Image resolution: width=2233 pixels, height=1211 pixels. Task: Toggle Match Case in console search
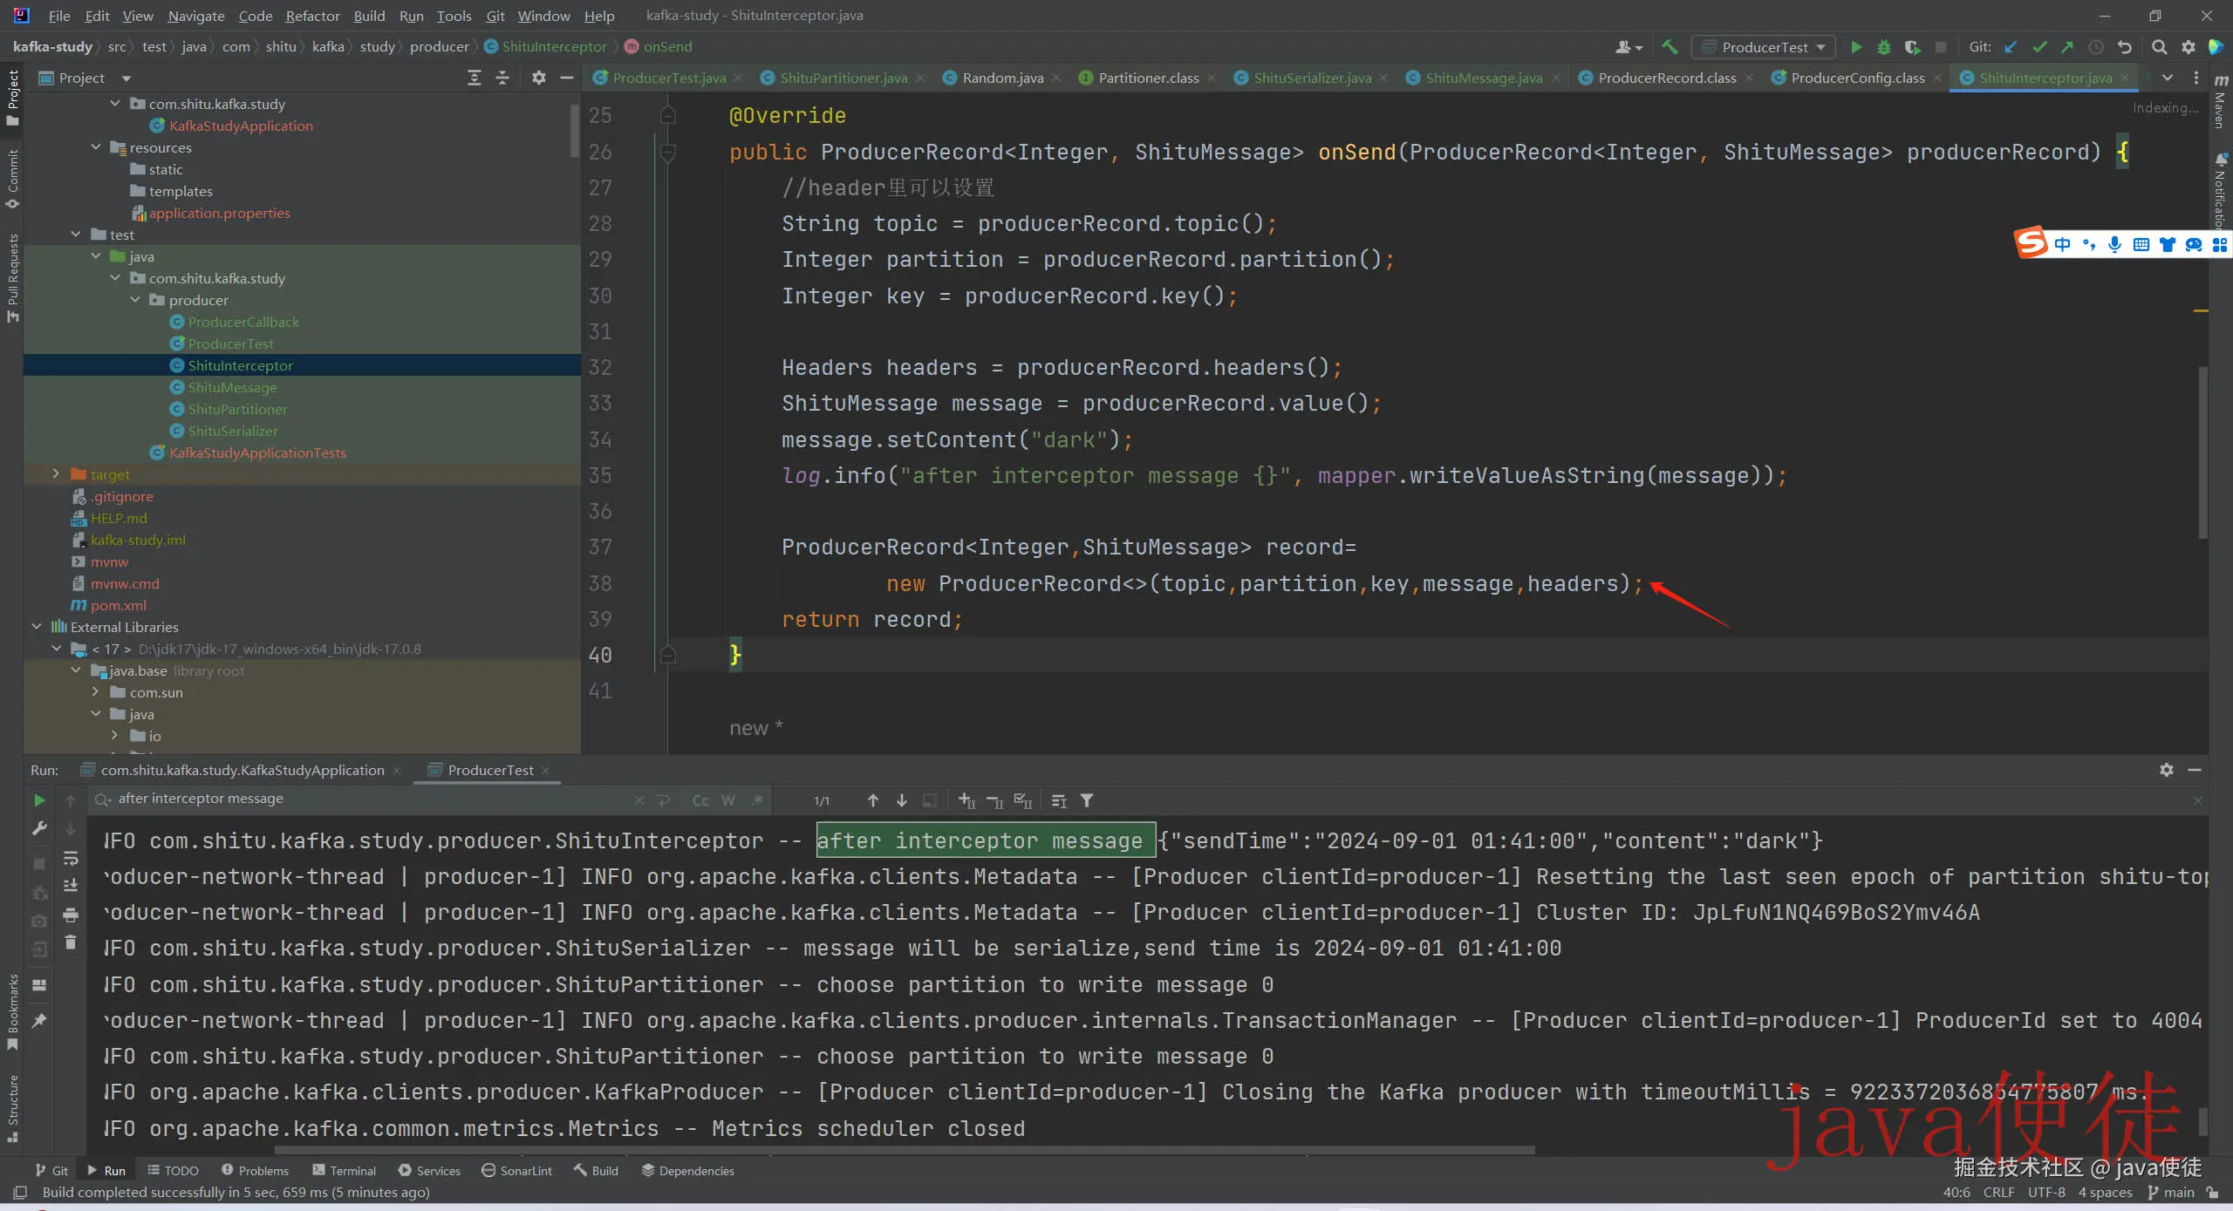point(700,800)
